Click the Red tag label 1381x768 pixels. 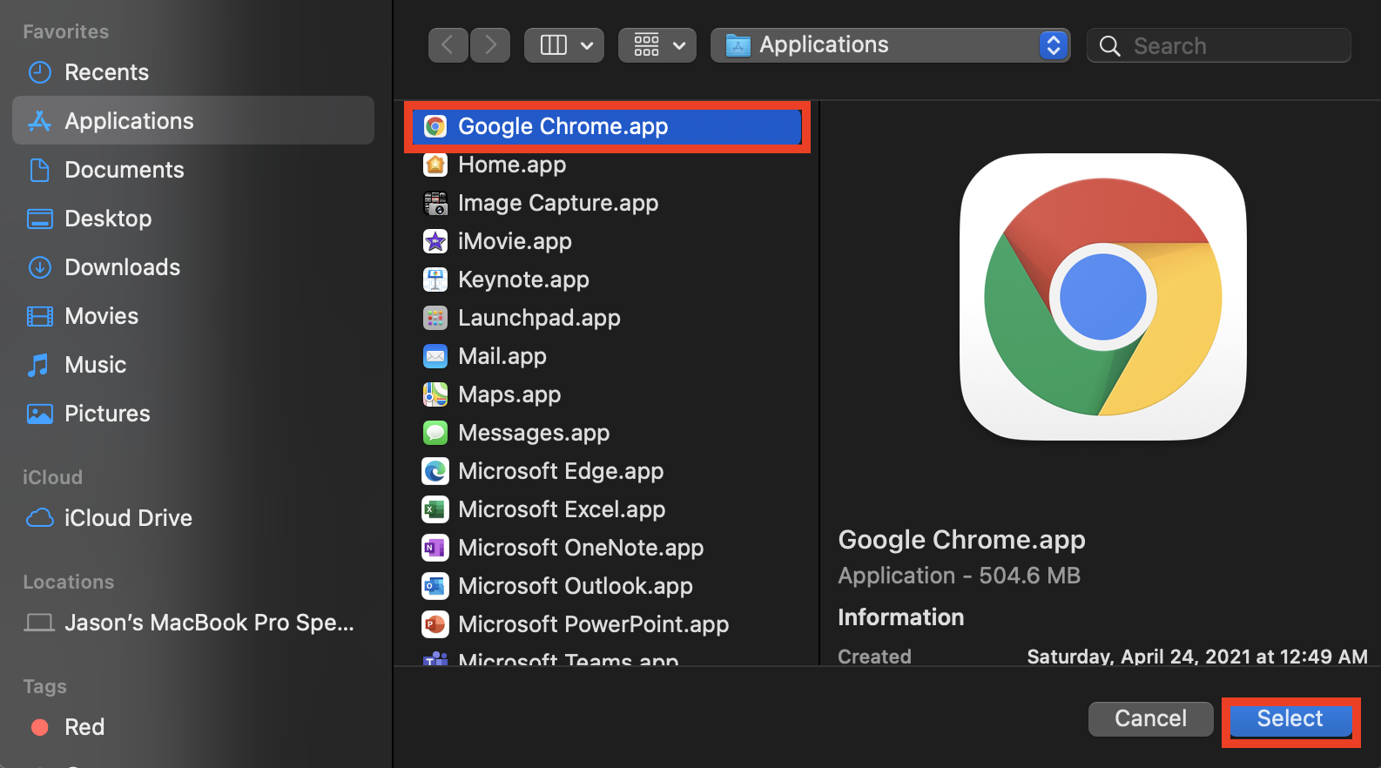pos(84,727)
